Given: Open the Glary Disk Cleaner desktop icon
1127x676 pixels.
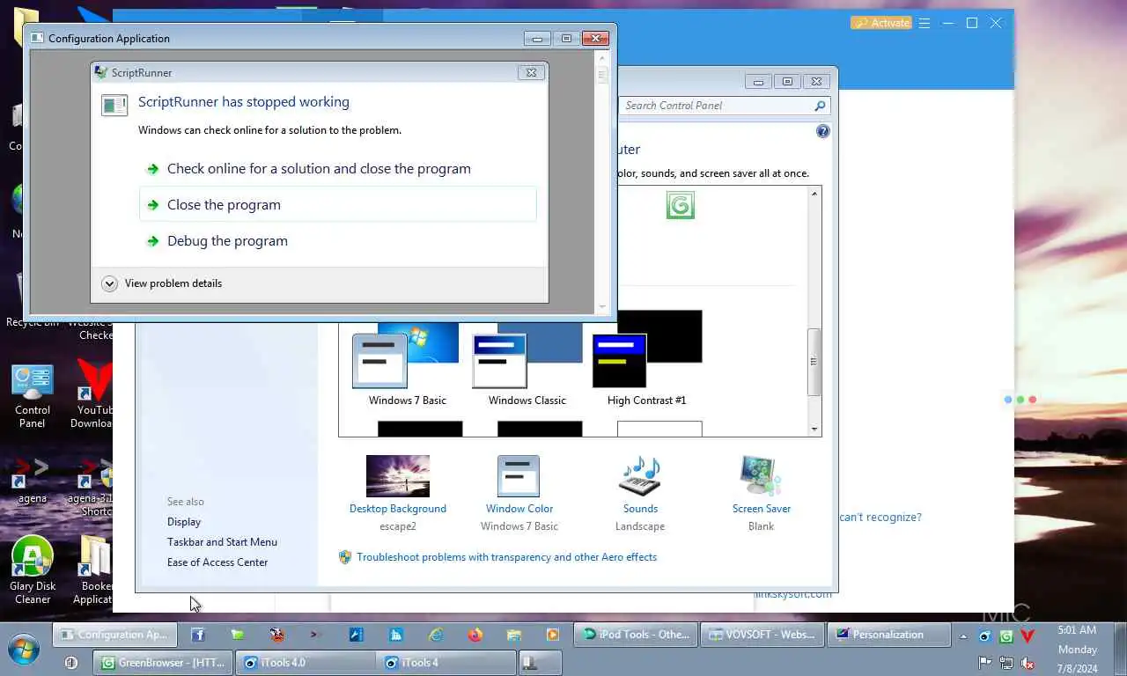Looking at the screenshot, I should point(33,570).
